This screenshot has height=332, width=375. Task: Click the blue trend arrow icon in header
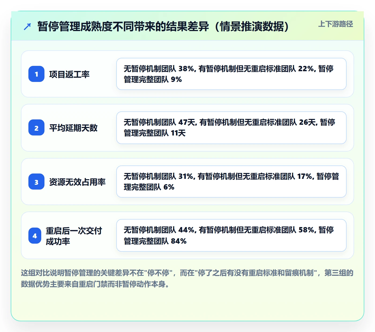click(27, 27)
